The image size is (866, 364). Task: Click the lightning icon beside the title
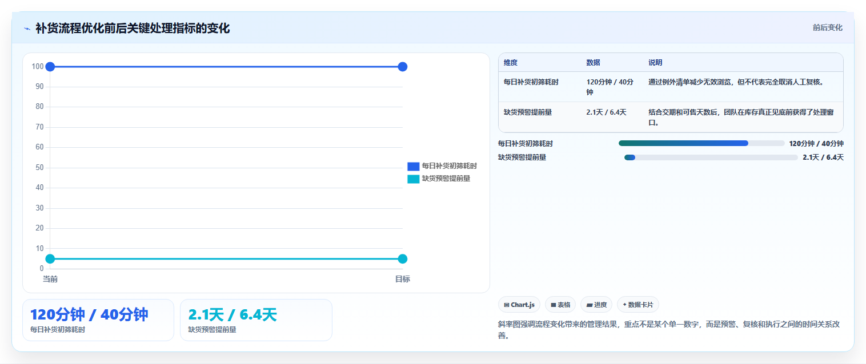coord(27,29)
